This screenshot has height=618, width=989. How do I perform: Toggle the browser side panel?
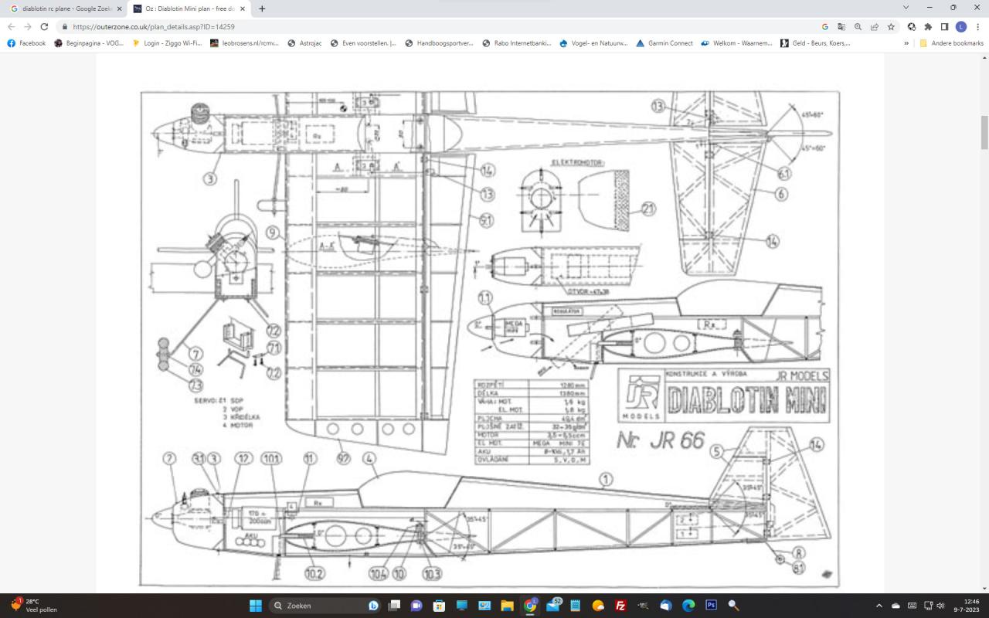point(944,26)
